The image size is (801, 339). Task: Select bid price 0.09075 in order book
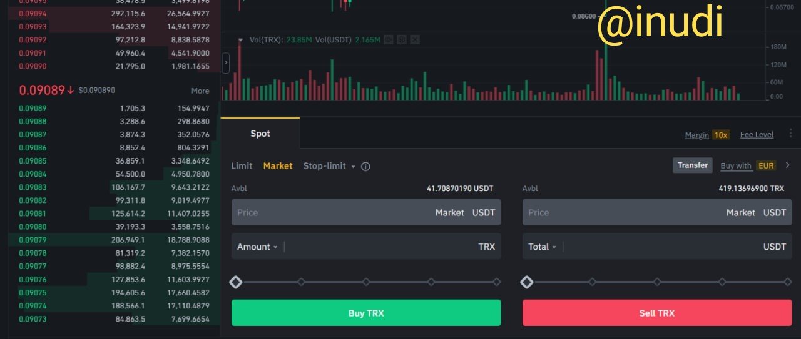point(33,293)
